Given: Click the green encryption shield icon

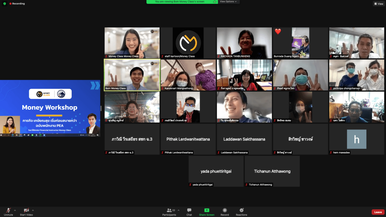Looking at the screenshot, I should pyautogui.click(x=4, y=4).
